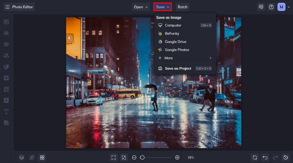Click the Photo Editor title button
The width and height of the screenshot is (293, 163).
click(x=22, y=7)
